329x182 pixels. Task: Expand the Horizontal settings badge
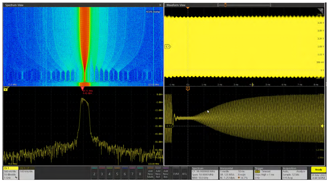click(x=236, y=173)
